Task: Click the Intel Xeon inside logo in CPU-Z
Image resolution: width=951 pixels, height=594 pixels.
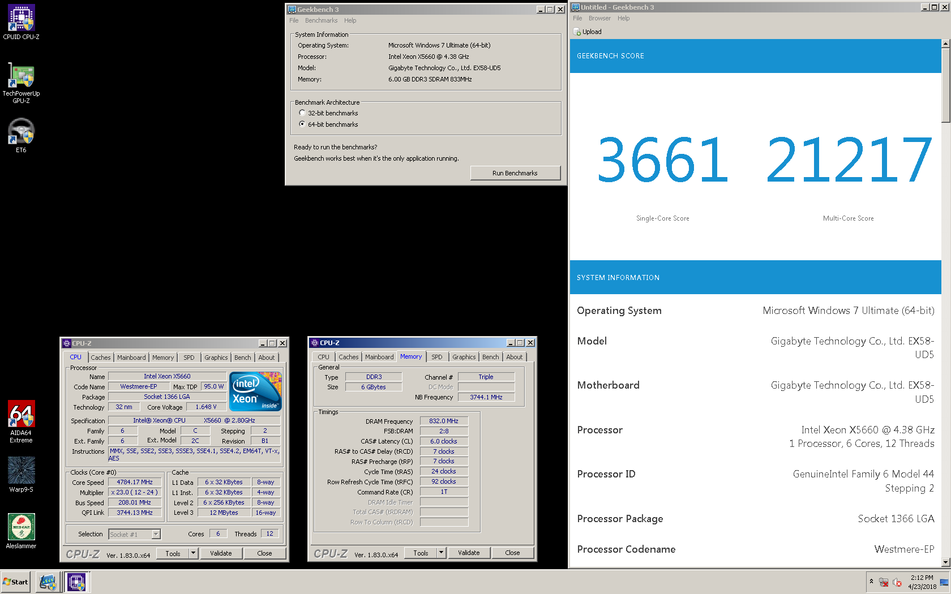Action: tap(255, 391)
